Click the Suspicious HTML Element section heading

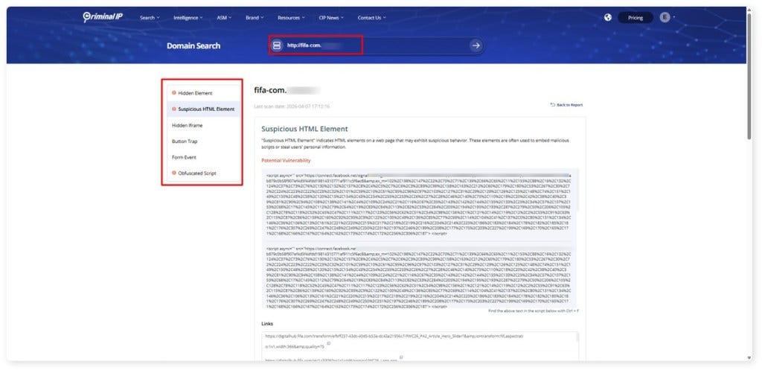coord(304,129)
